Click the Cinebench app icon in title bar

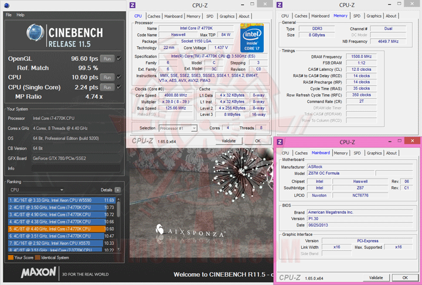[6, 5]
